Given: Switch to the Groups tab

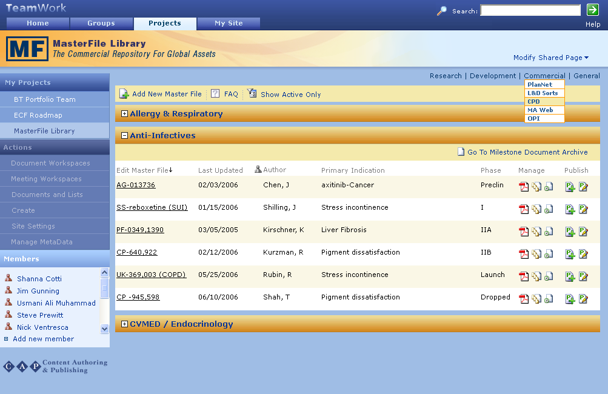Looking at the screenshot, I should 101,23.
